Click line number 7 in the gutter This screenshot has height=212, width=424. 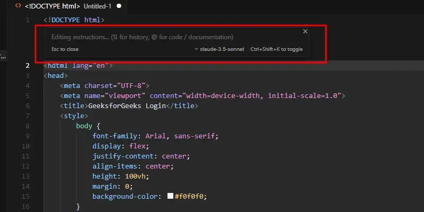tap(28, 116)
